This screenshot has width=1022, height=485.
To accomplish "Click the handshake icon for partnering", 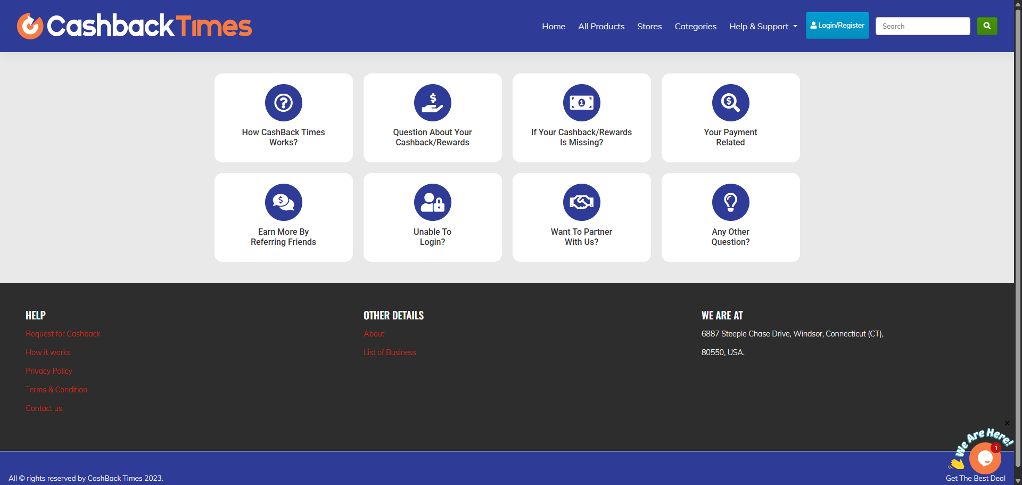I will click(x=581, y=202).
